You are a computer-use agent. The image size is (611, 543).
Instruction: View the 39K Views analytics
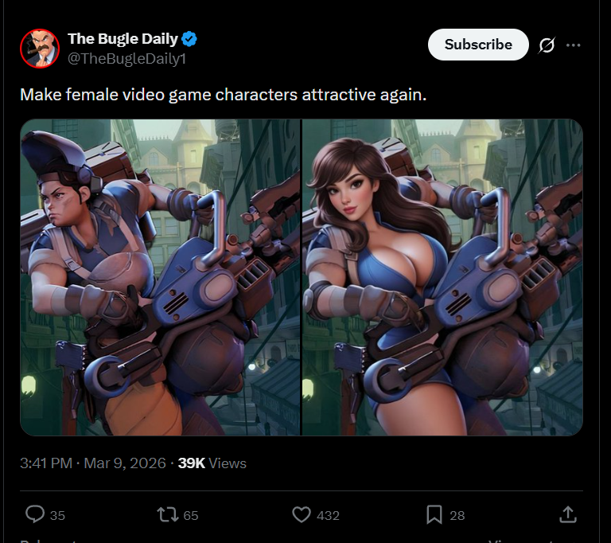[212, 463]
